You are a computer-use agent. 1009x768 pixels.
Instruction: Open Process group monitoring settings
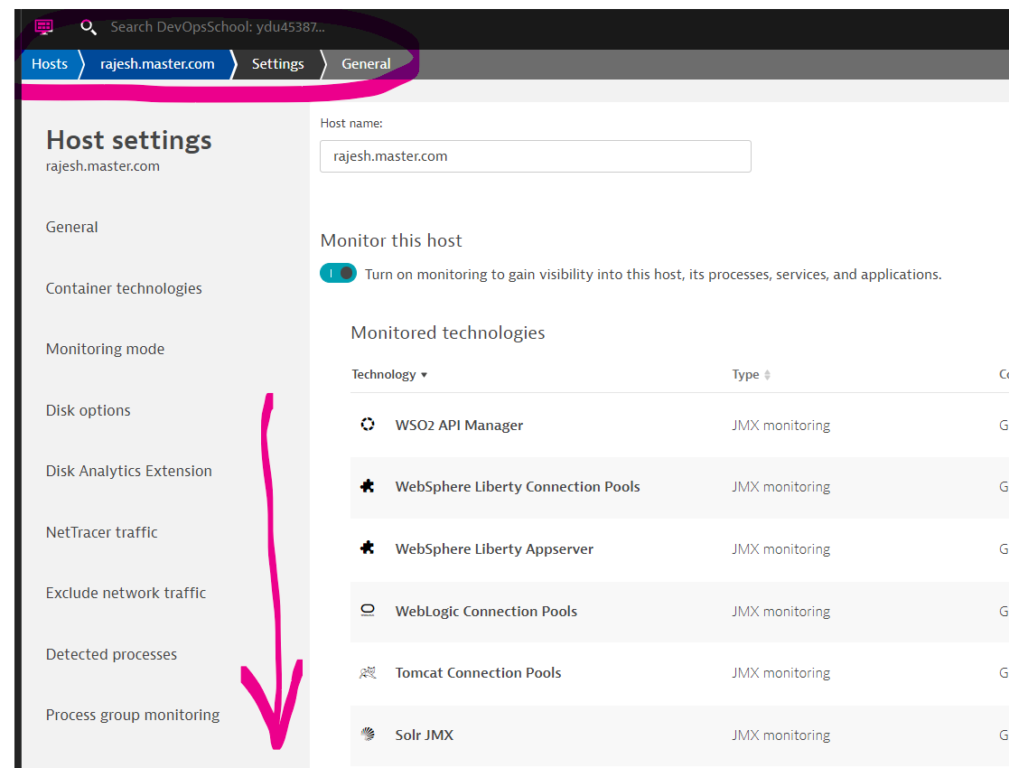(132, 715)
